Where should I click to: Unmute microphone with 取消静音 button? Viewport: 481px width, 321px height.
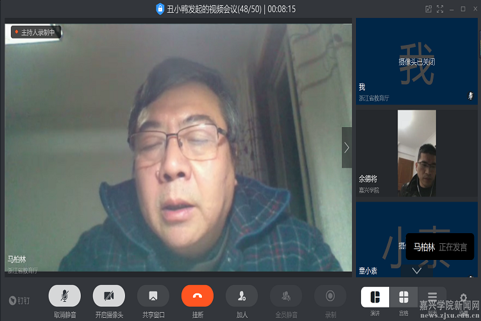coord(64,295)
